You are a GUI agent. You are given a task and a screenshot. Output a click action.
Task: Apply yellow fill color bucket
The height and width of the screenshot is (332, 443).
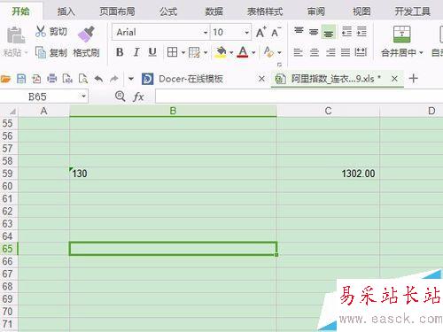(221, 52)
